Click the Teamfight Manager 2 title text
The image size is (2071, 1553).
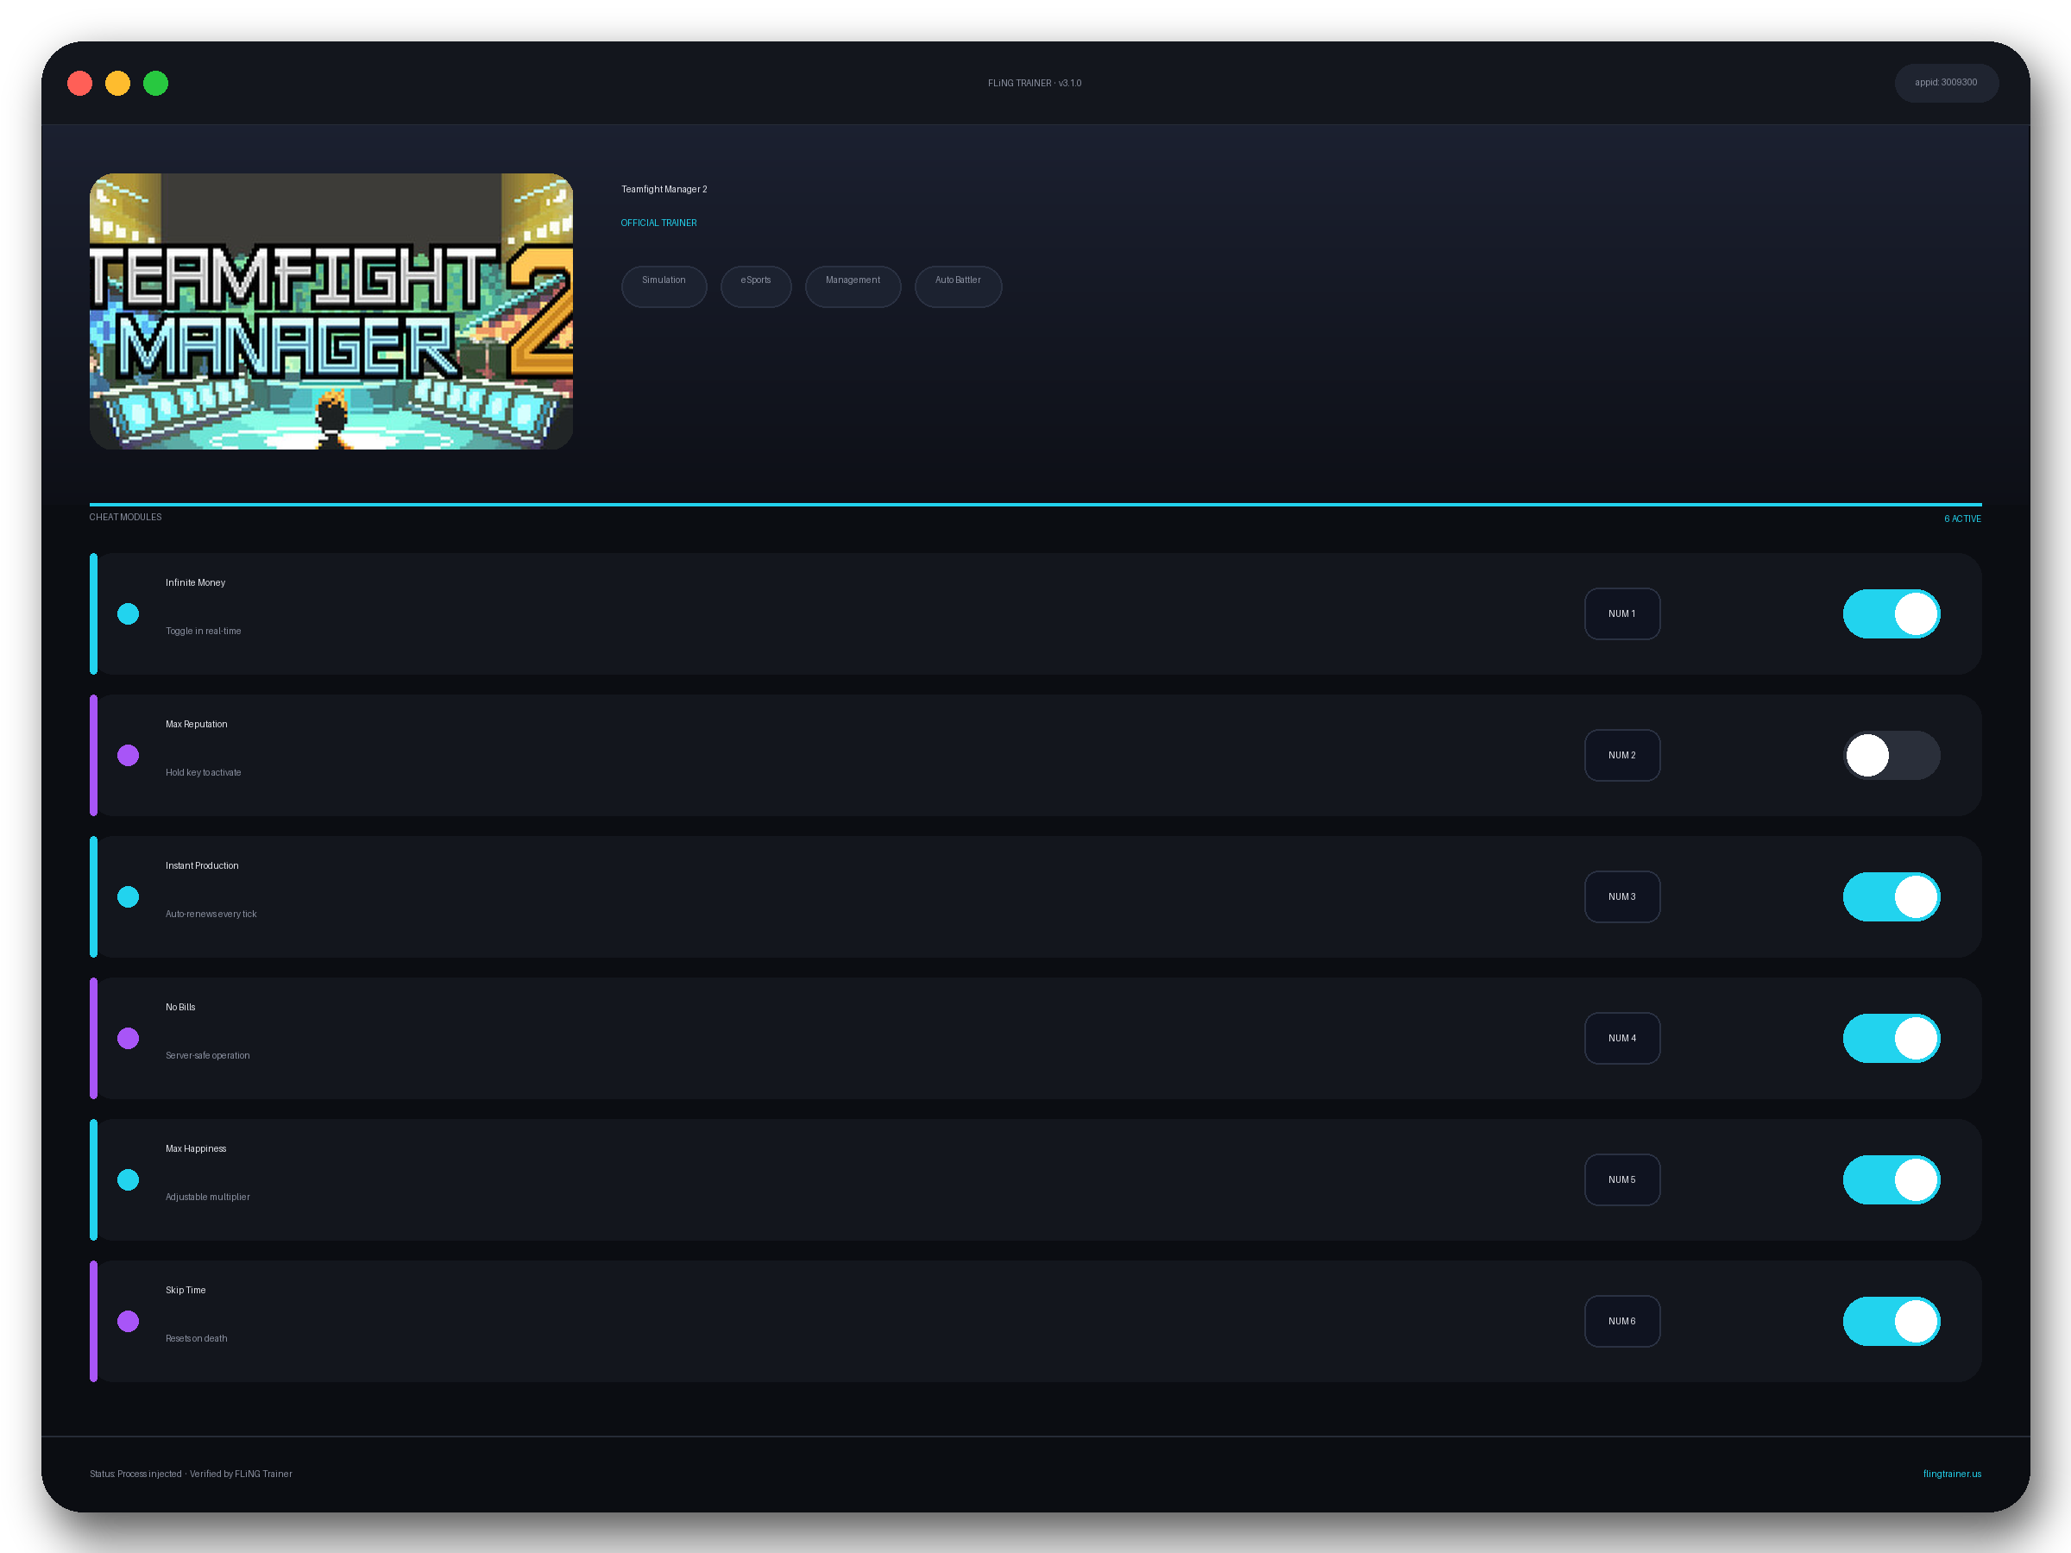664,189
